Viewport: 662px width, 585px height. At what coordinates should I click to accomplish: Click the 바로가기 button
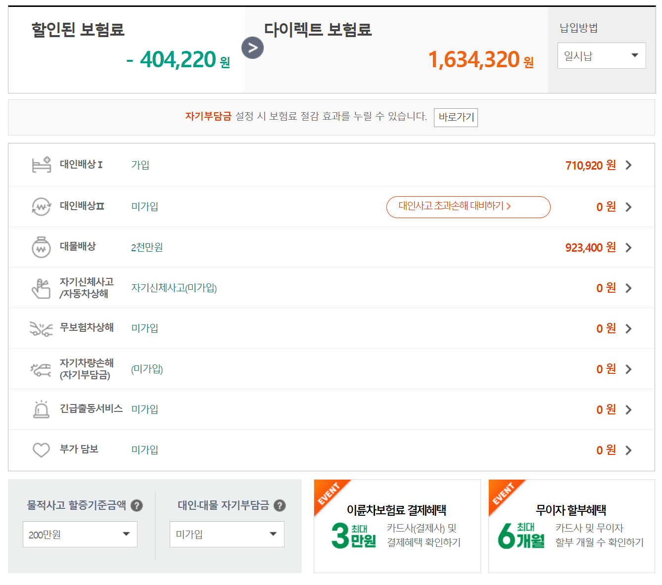coord(456,117)
